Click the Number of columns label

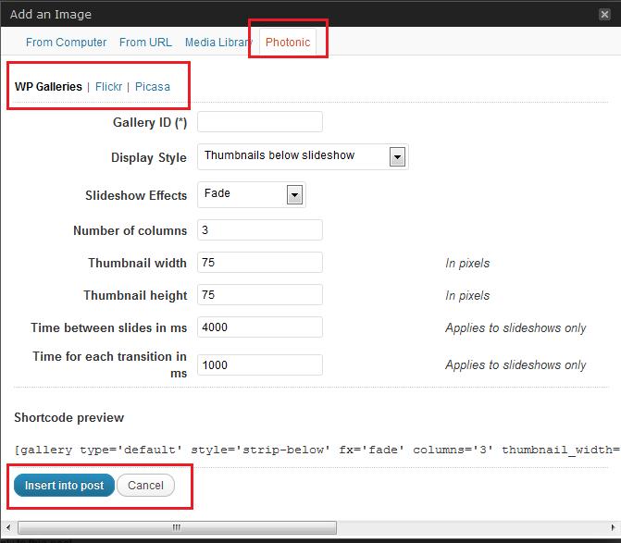pos(130,230)
